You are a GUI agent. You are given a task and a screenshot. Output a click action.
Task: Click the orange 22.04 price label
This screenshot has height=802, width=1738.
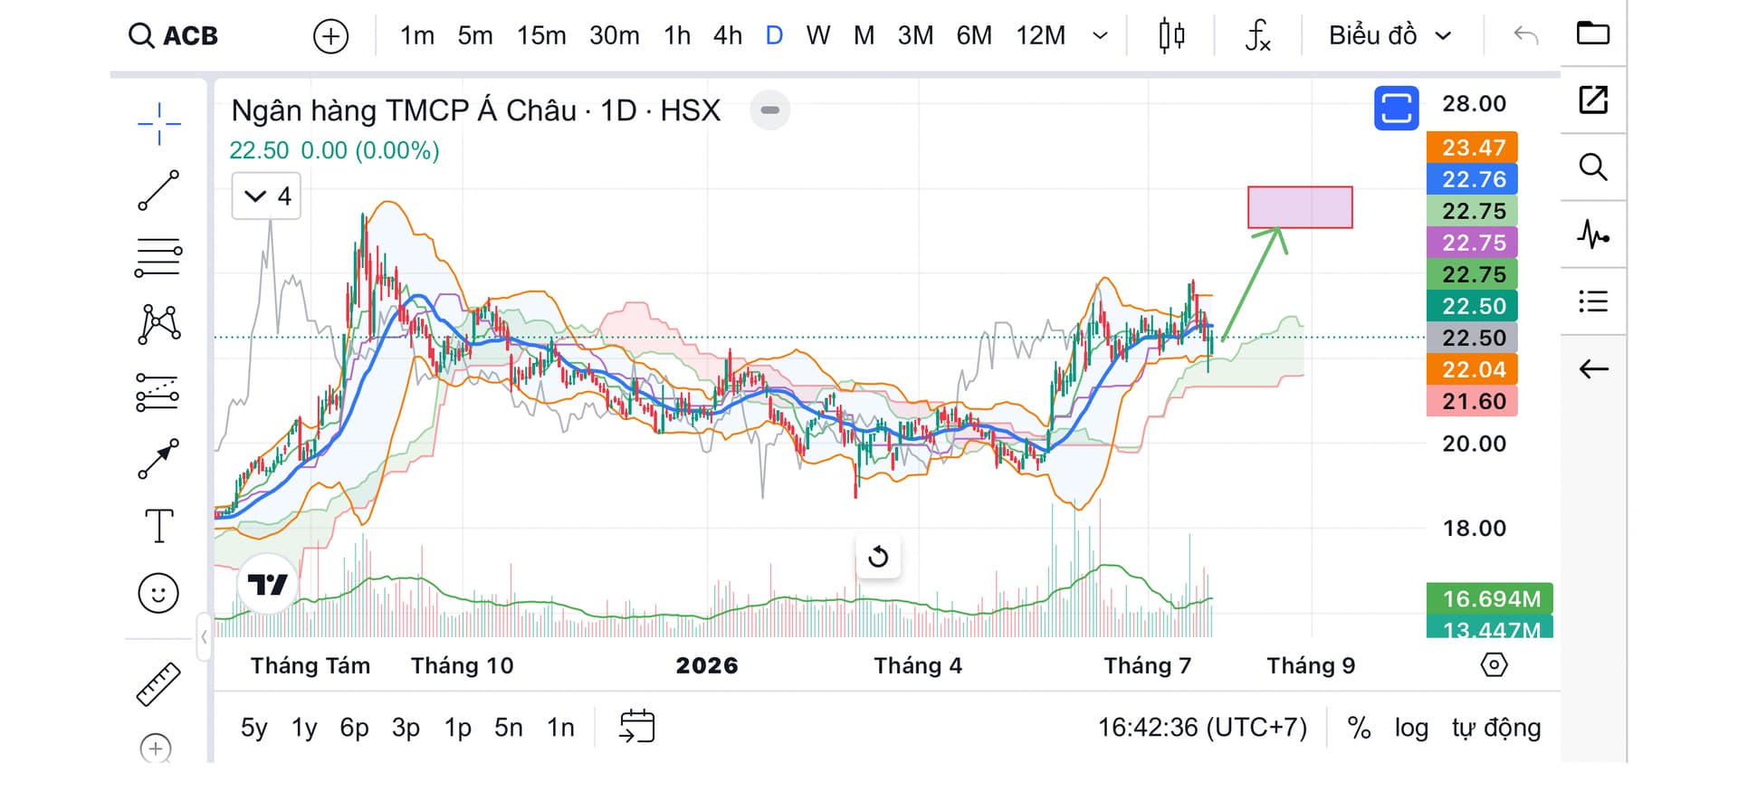1472,369
